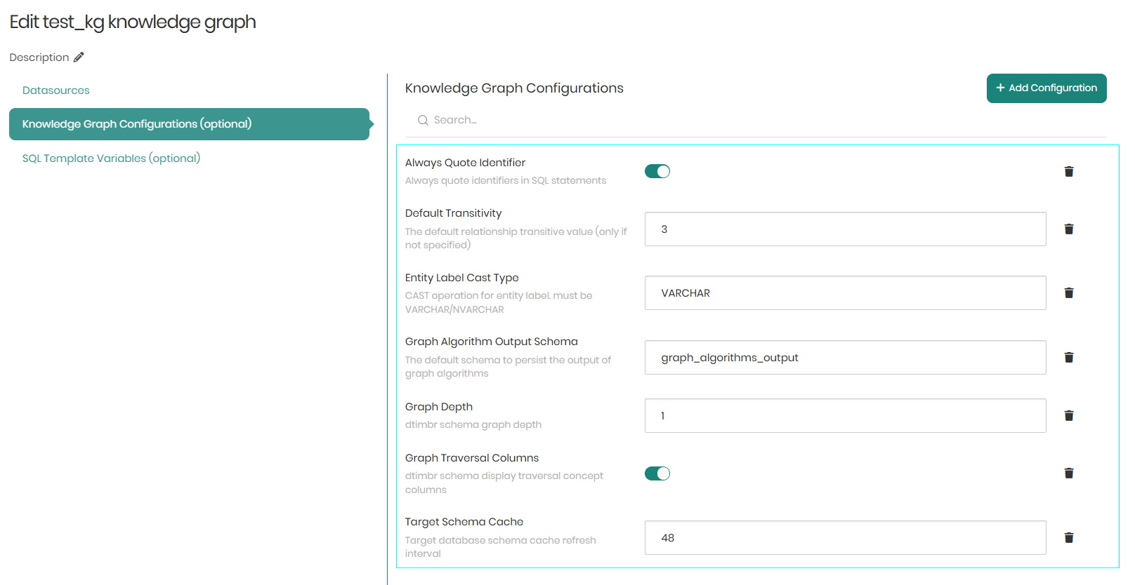Image resolution: width=1135 pixels, height=585 pixels.
Task: Click the graph_algorithms_output text field
Action: [845, 358]
